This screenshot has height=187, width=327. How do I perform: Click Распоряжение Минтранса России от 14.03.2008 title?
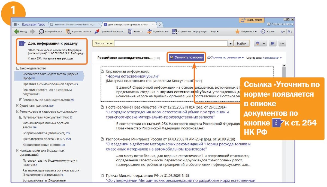(x=171, y=139)
